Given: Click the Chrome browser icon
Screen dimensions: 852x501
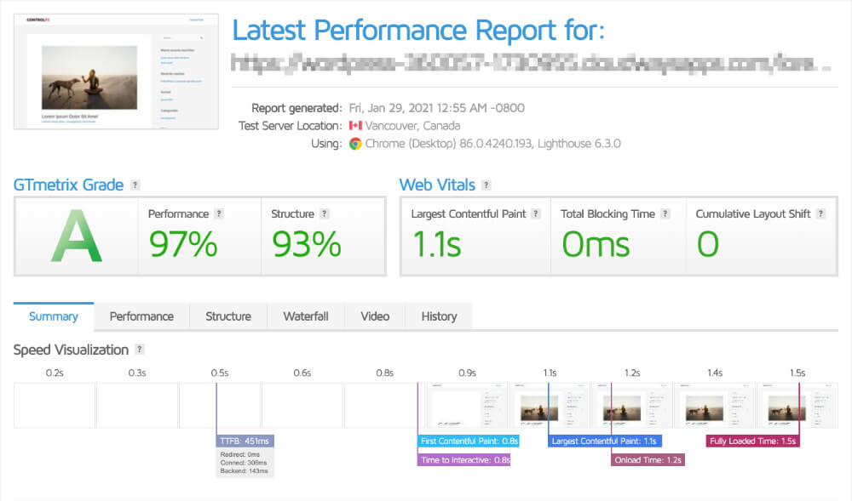Looking at the screenshot, I should [355, 144].
